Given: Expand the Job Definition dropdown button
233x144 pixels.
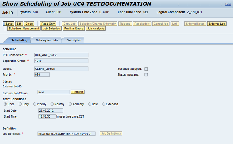Looking at the screenshot, I should pos(111,133).
